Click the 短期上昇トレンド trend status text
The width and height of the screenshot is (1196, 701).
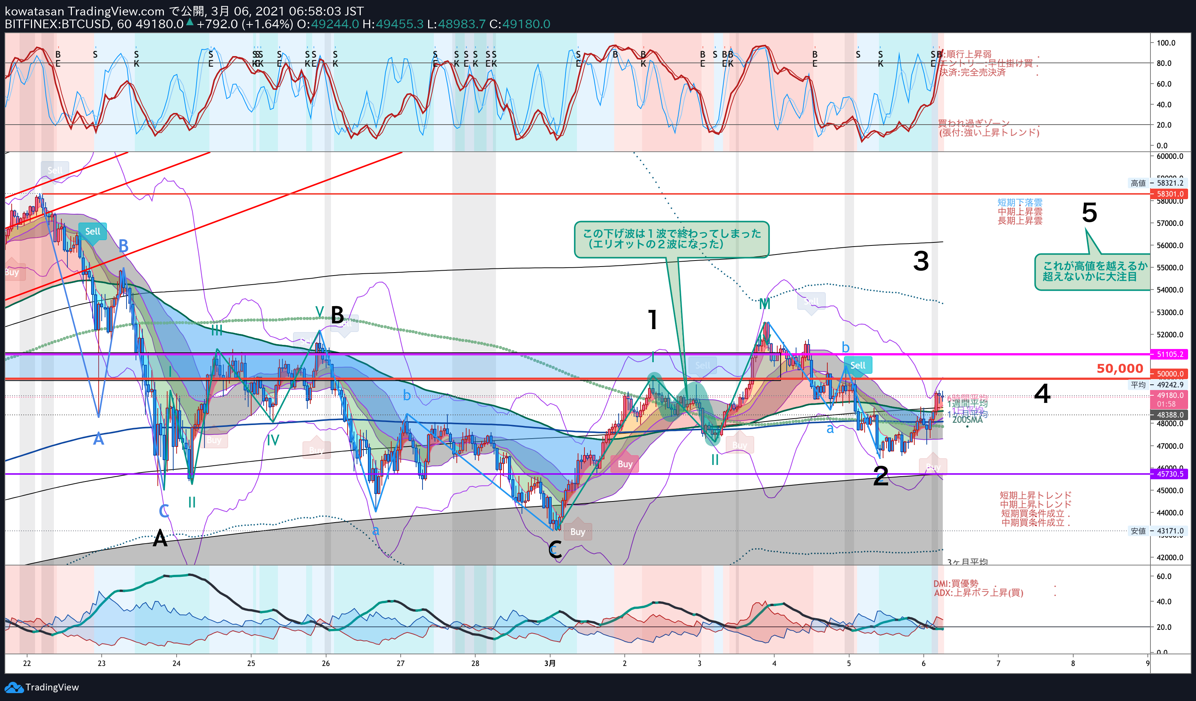tap(1036, 495)
